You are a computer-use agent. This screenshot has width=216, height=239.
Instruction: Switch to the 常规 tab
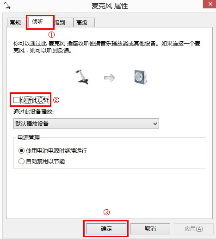pos(15,23)
